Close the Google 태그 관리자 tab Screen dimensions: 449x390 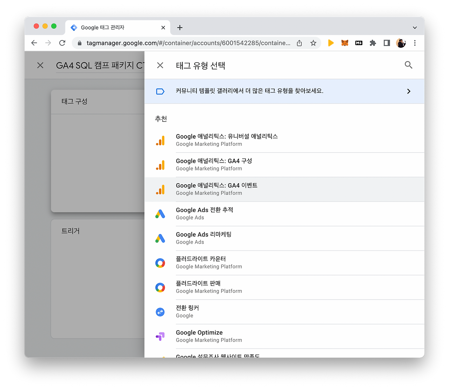tap(163, 27)
